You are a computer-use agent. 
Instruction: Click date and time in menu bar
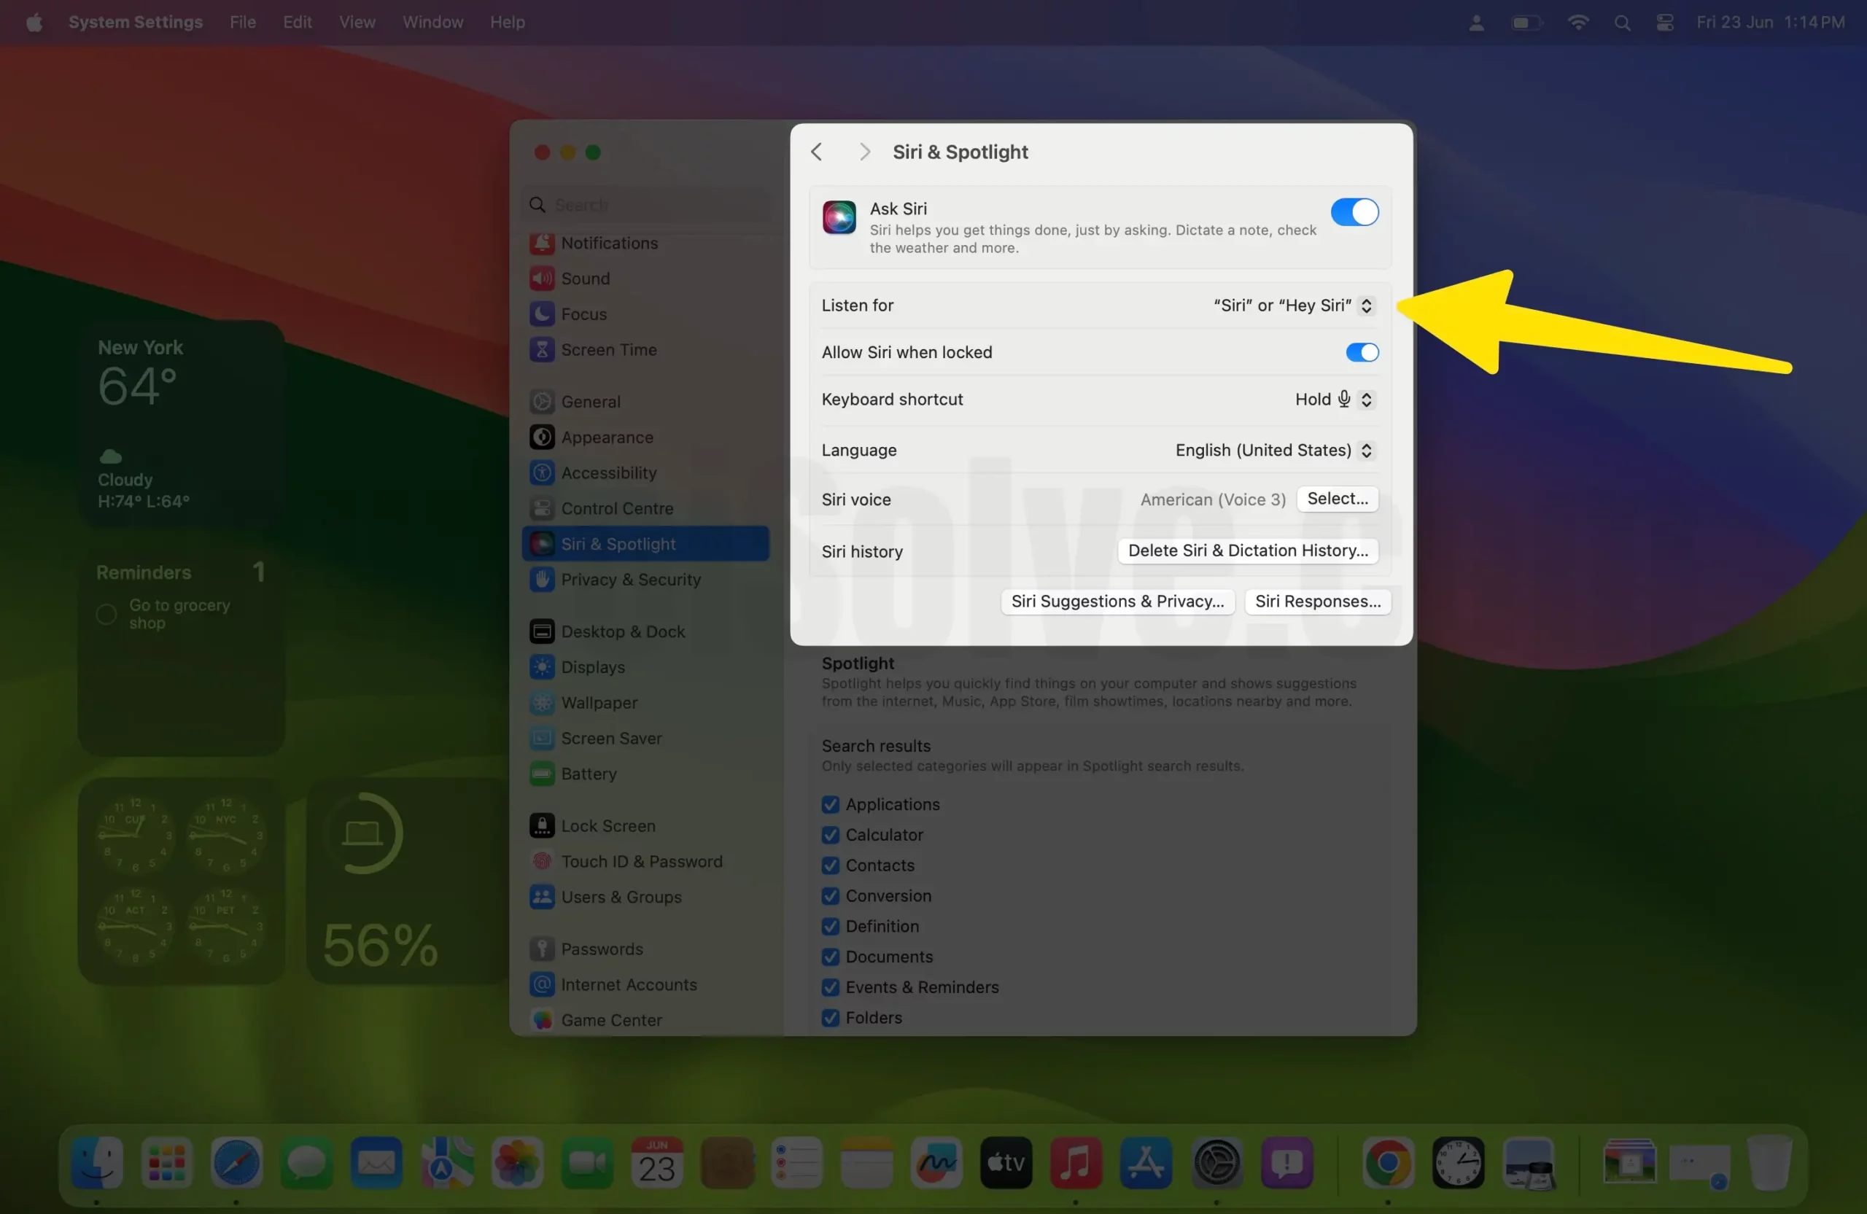1770,22
